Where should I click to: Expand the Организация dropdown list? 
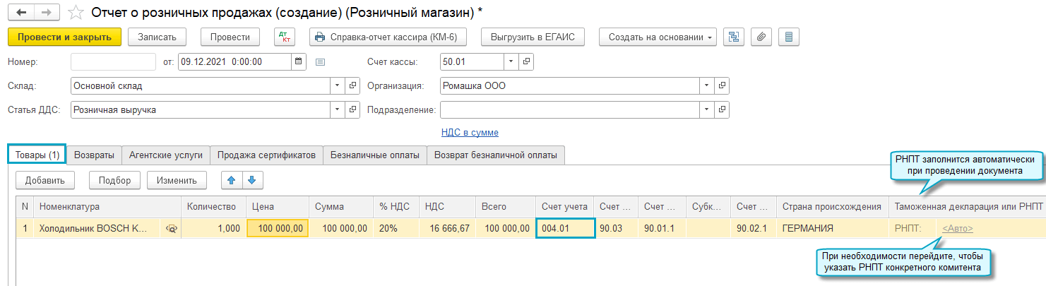706,86
